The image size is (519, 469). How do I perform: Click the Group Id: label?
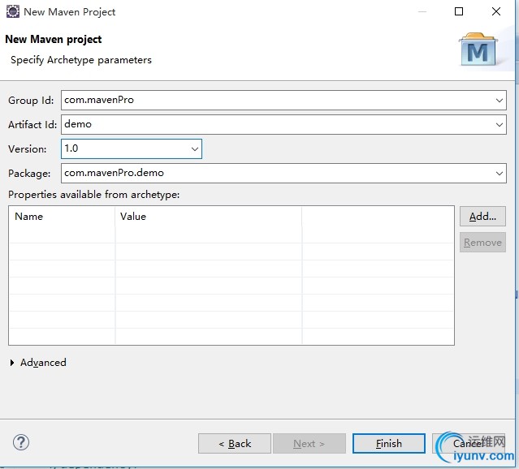[31, 101]
